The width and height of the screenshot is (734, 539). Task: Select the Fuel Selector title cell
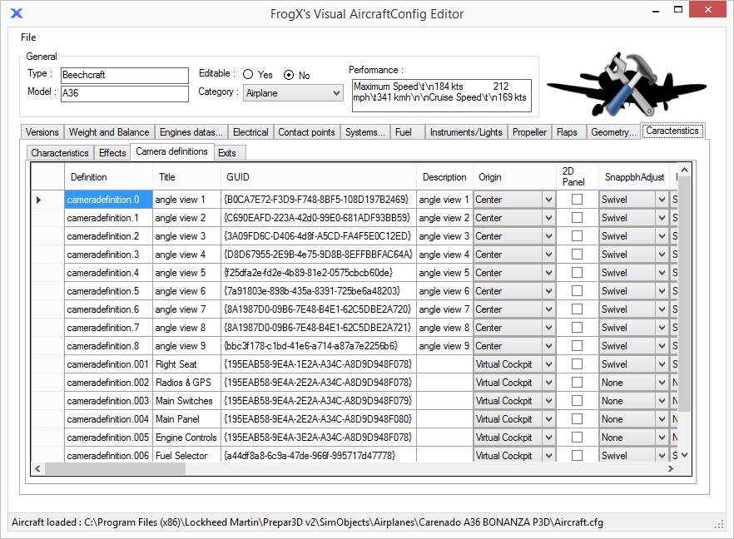click(186, 455)
